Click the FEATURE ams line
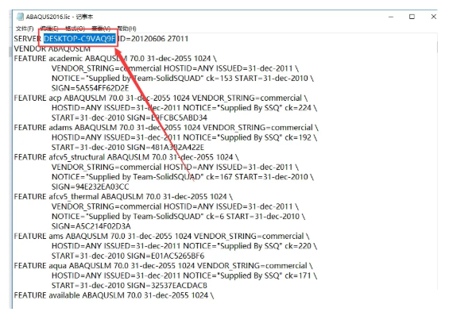Screen dimensions: 449x331 pos(162,236)
